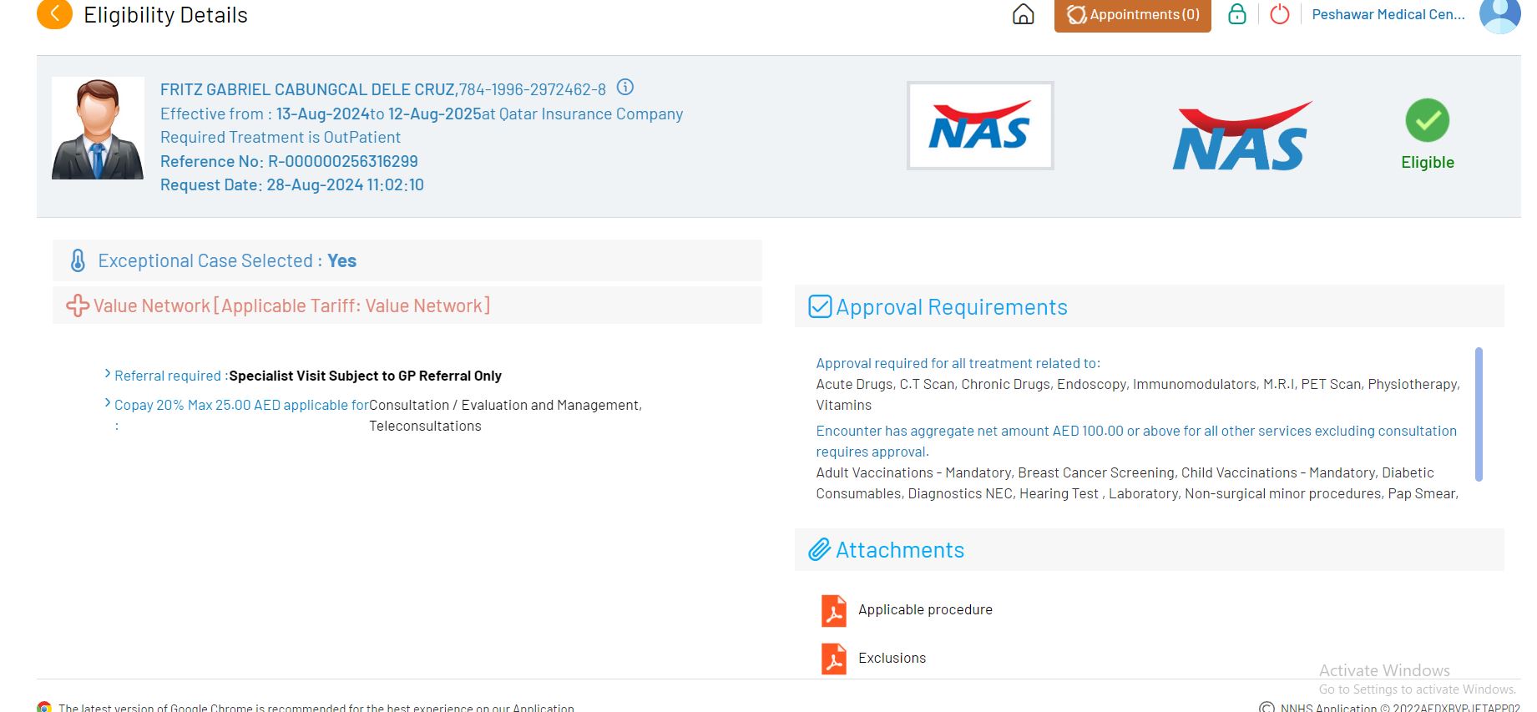
Task: Click the Approval Requirements panel scrollbar
Action: click(1478, 414)
